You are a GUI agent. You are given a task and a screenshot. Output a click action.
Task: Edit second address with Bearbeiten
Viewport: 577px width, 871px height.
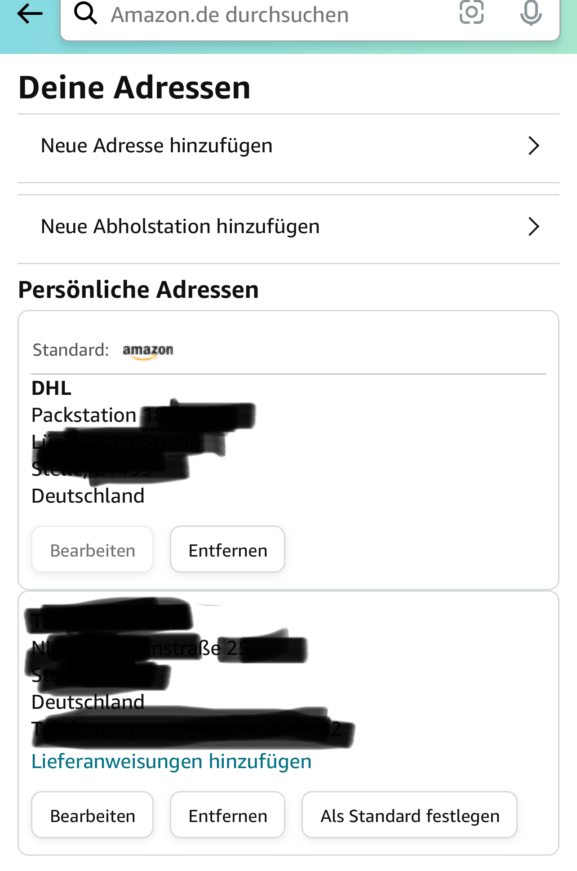[x=93, y=815]
